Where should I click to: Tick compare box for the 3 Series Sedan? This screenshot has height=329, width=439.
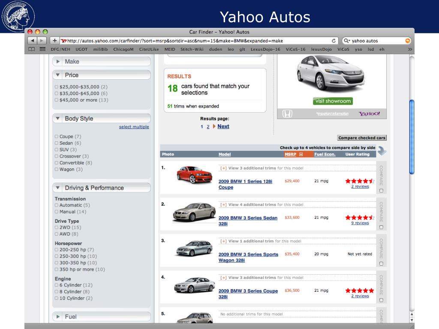381,227
